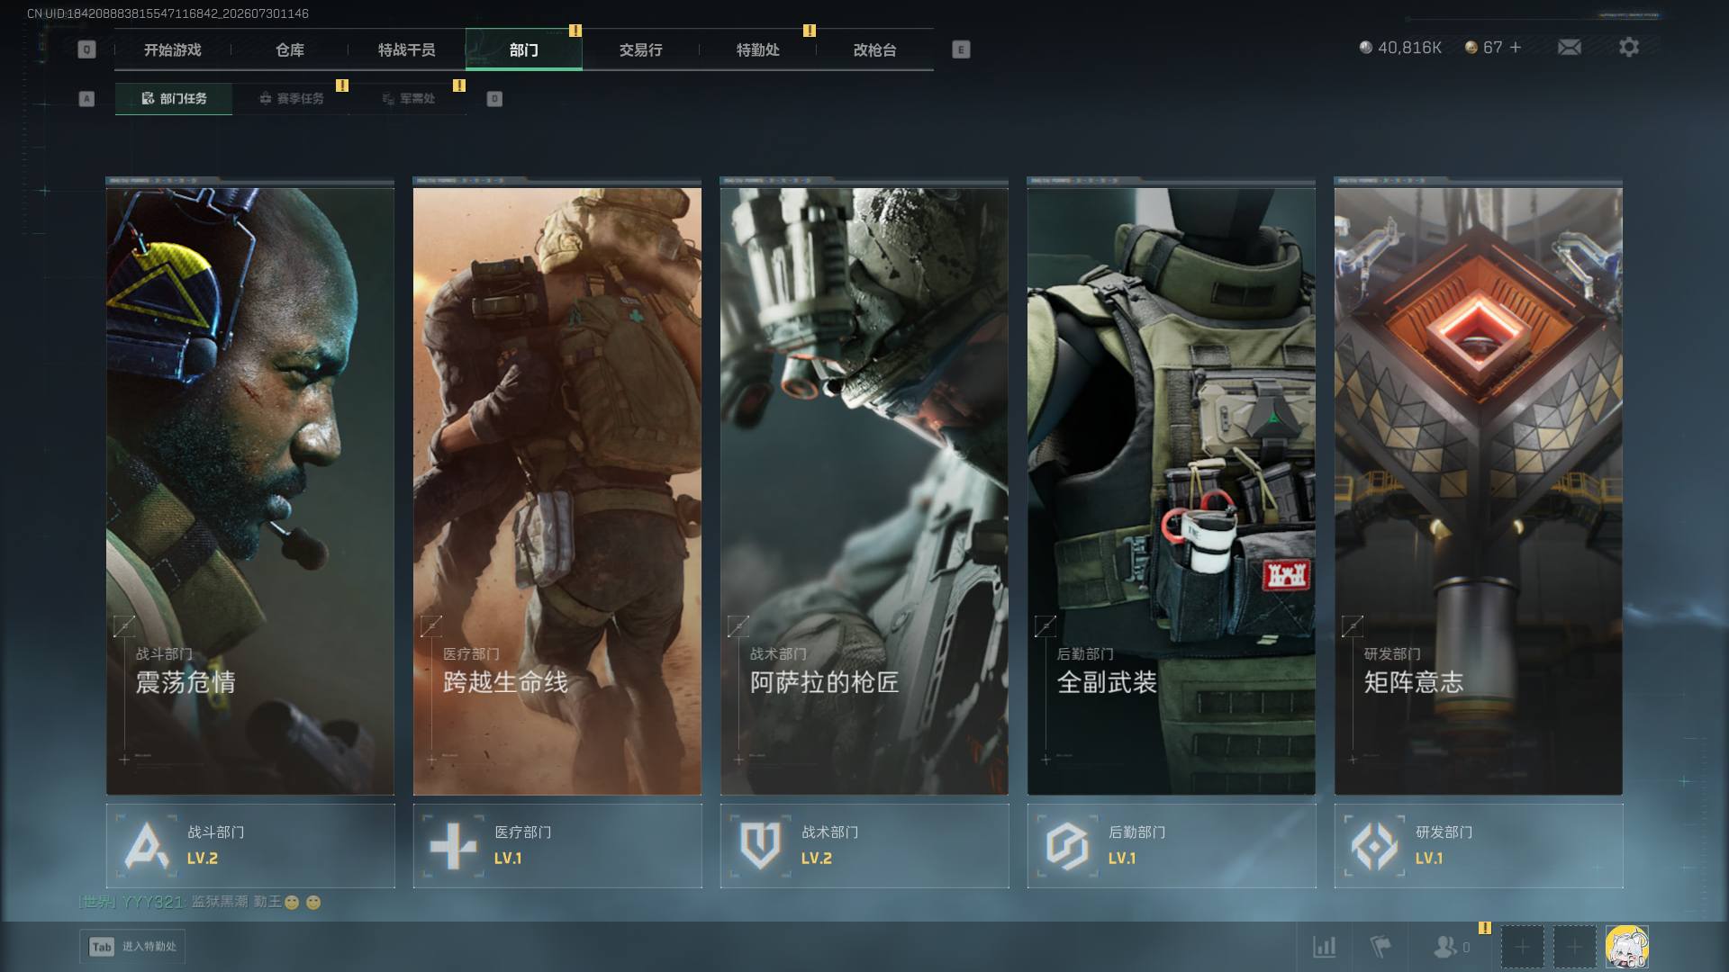Open the 矩阵意志 research card
Screen dimensions: 1729x972
pyautogui.click(x=1479, y=487)
